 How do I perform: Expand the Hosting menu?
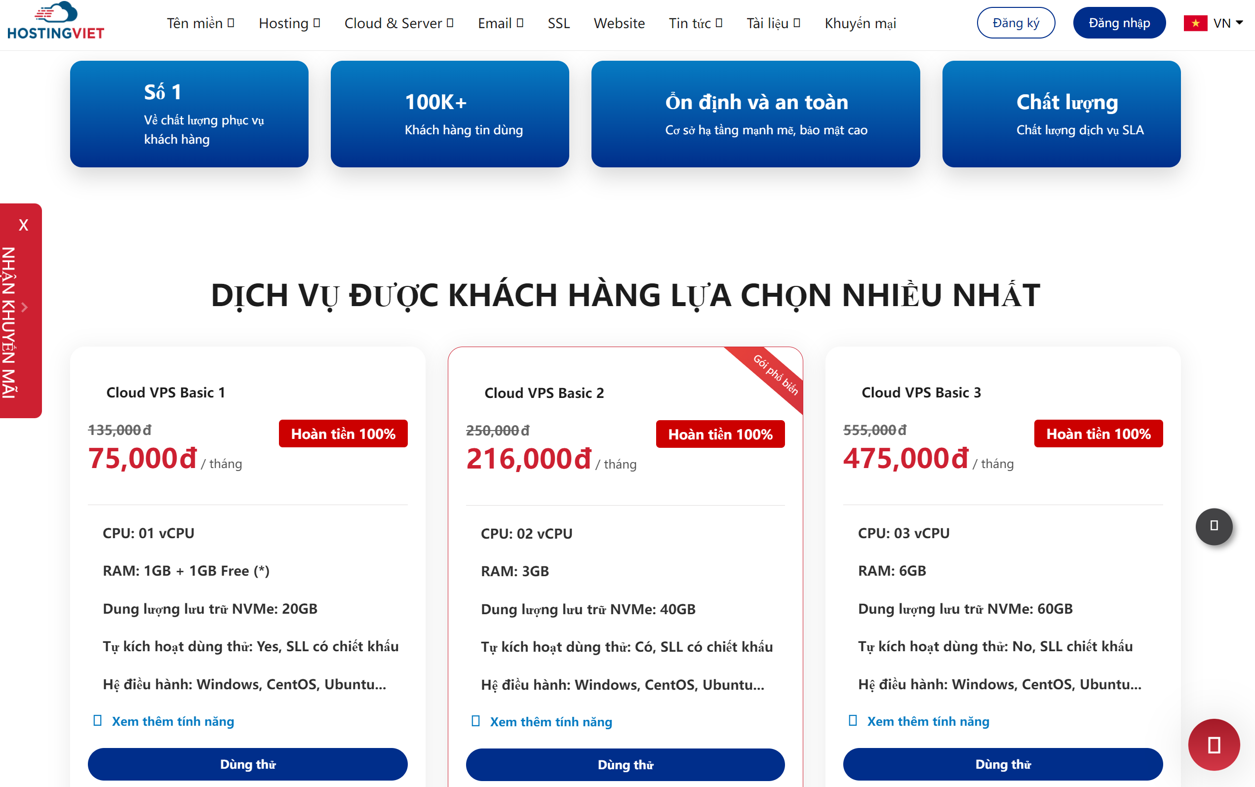click(x=289, y=23)
